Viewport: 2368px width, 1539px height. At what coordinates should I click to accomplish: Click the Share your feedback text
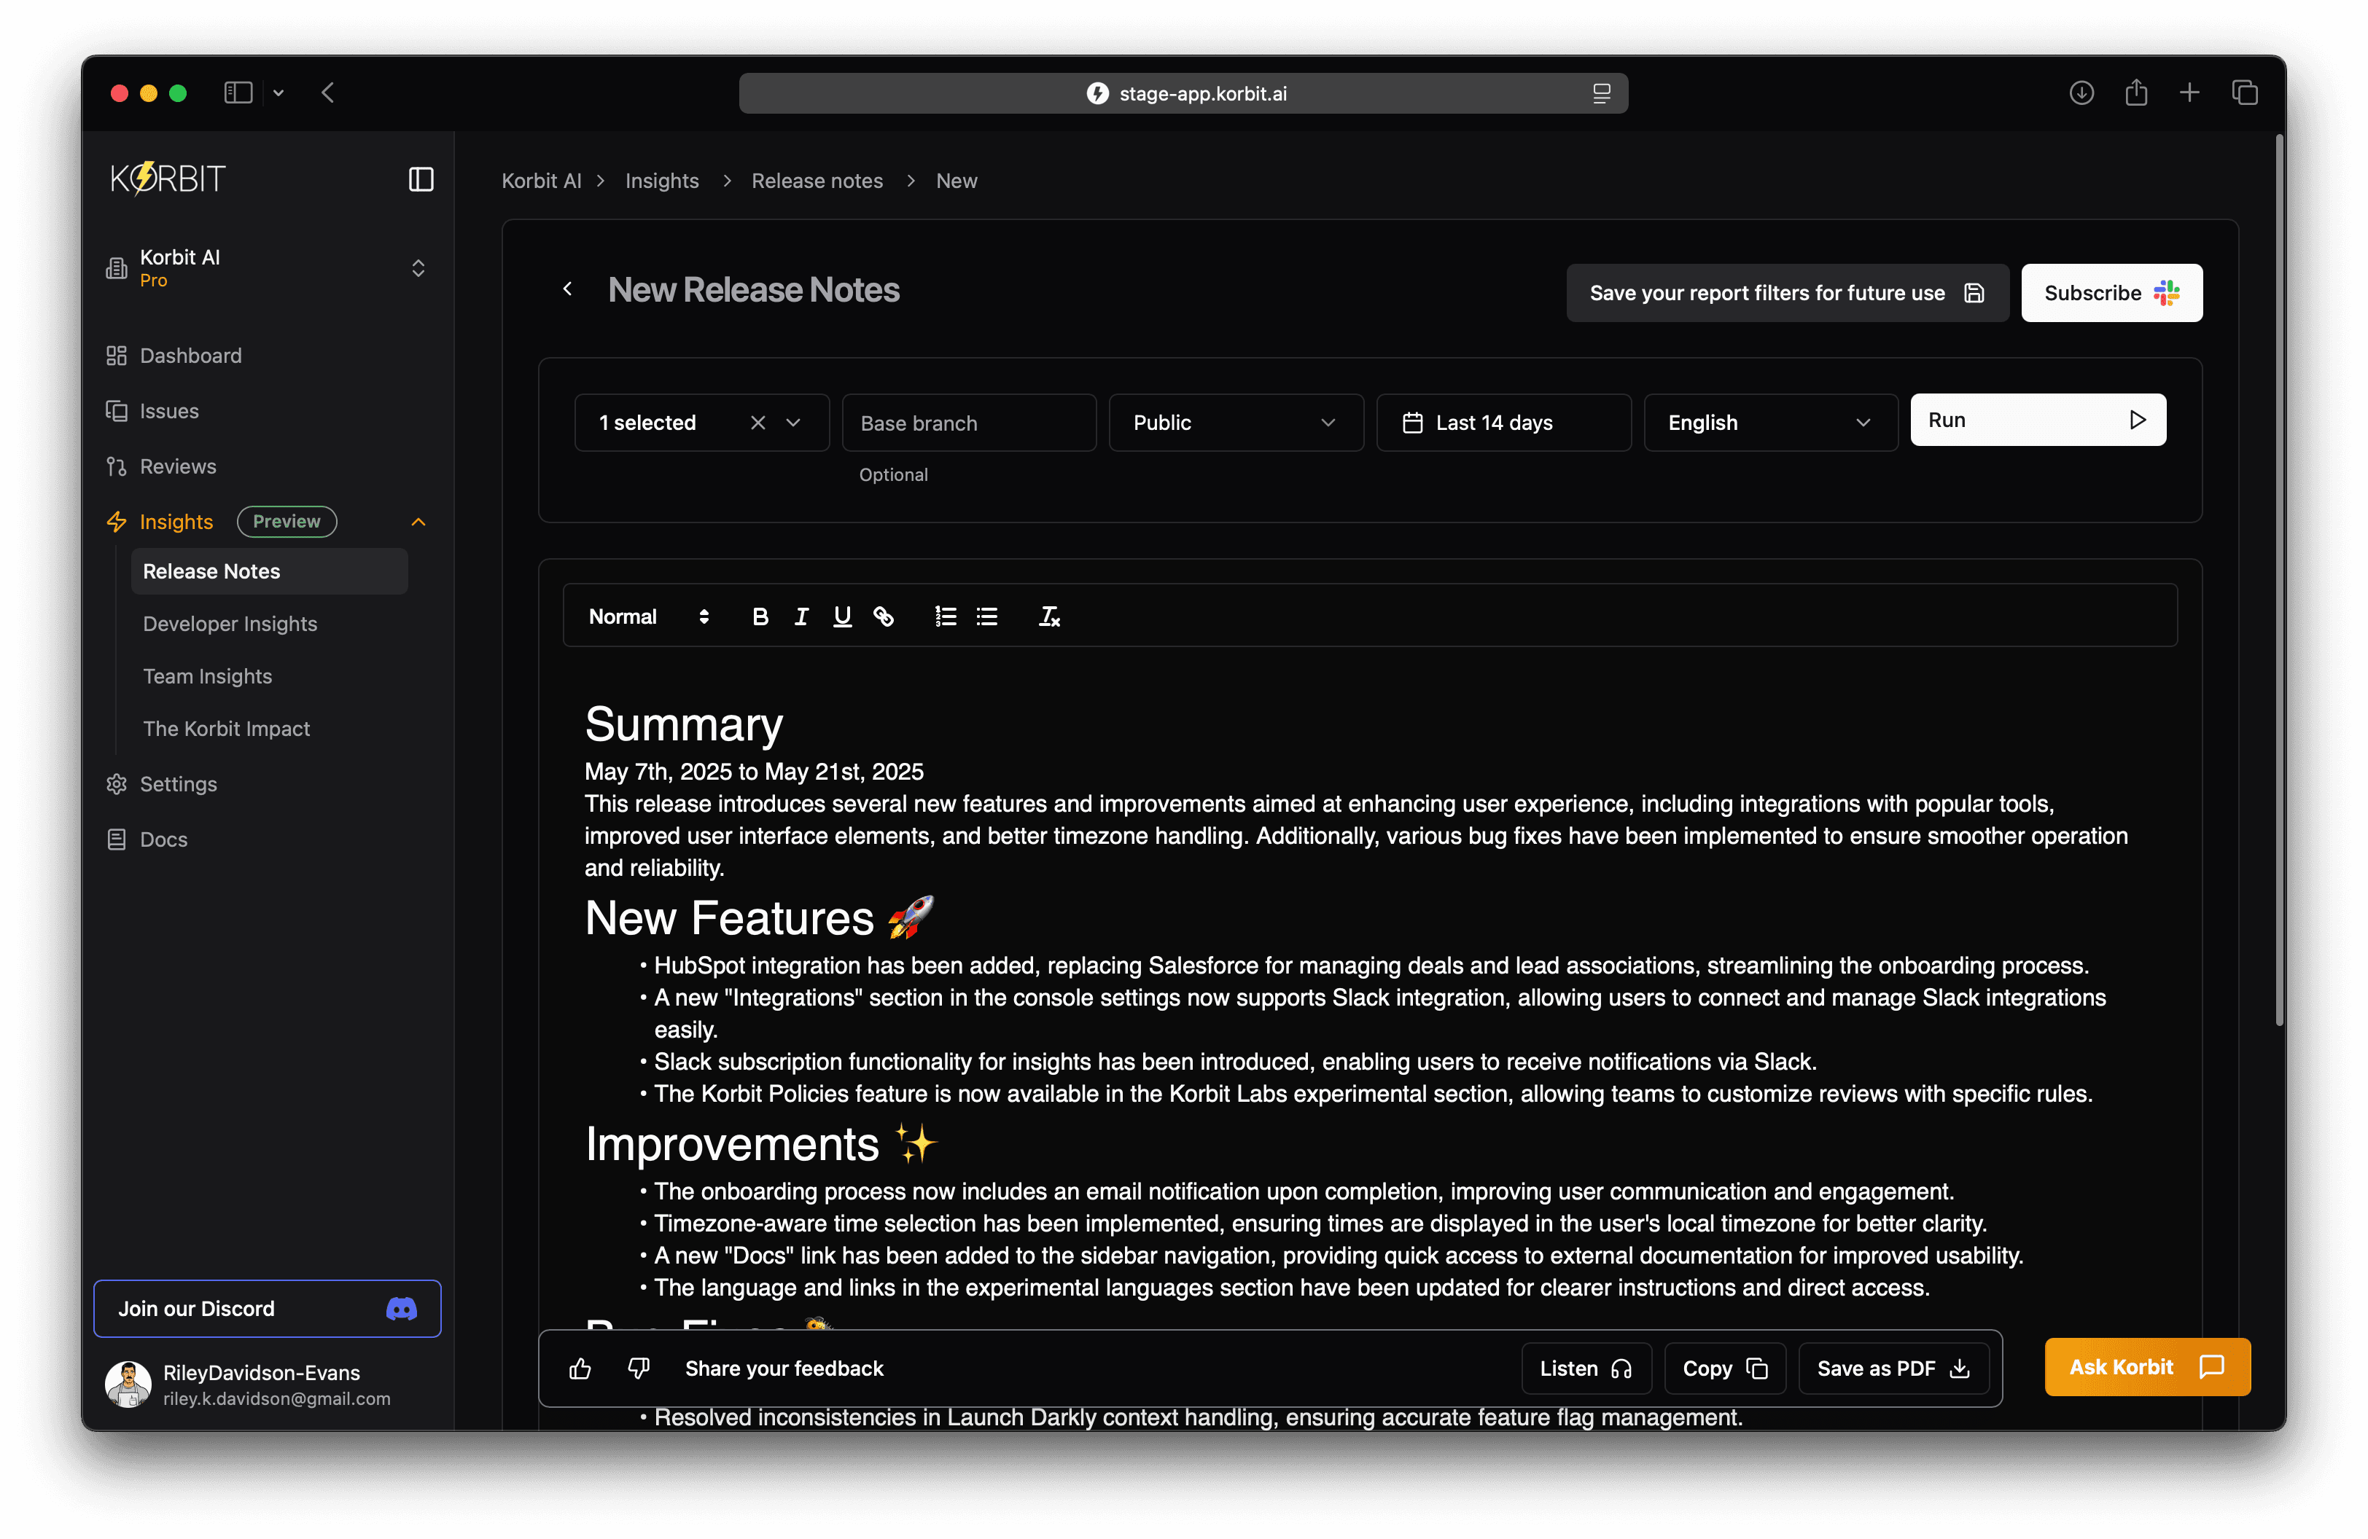[x=784, y=1369]
